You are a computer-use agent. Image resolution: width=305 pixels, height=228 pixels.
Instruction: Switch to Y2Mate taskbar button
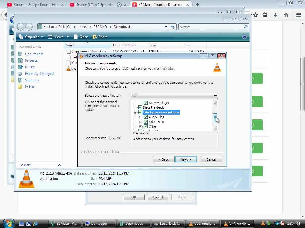pyautogui.click(x=65, y=224)
